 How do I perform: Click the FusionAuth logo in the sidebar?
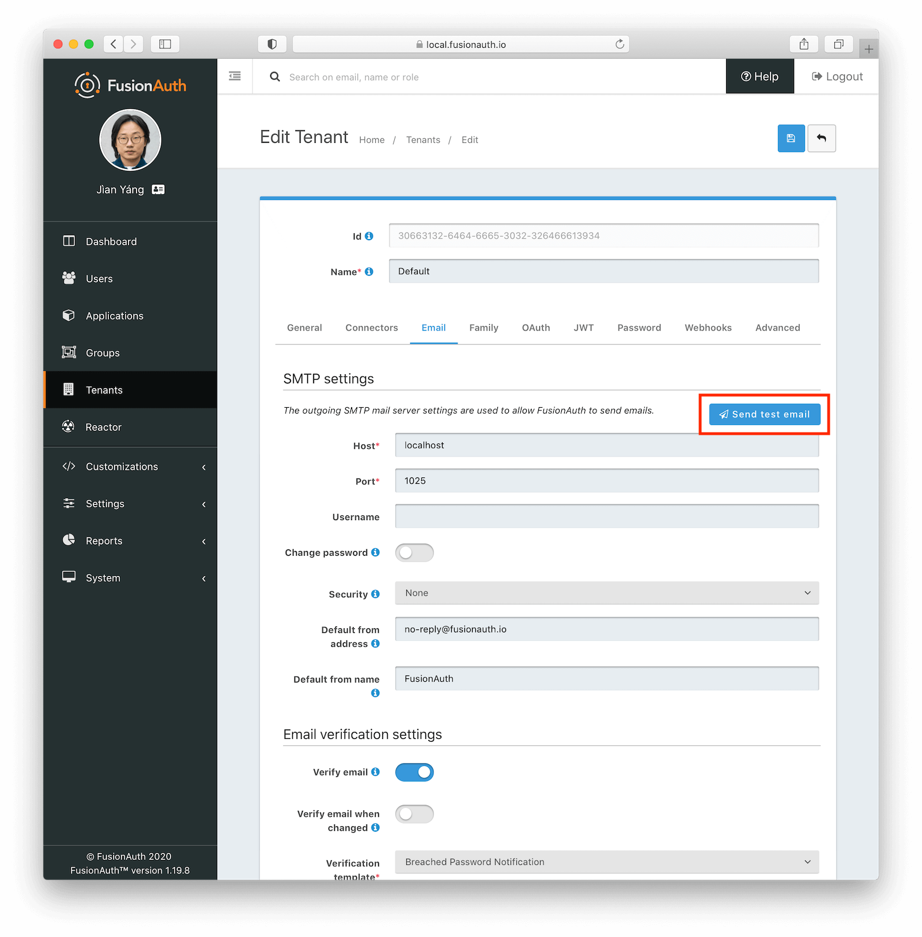pos(130,85)
